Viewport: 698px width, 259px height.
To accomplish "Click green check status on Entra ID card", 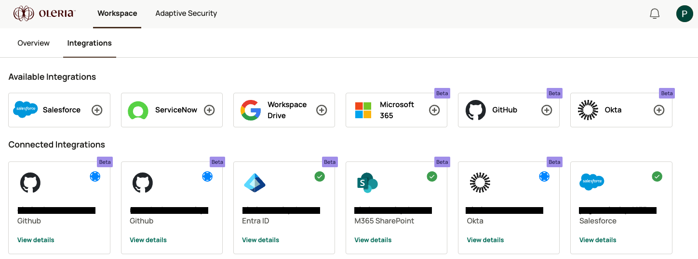I will tap(320, 177).
